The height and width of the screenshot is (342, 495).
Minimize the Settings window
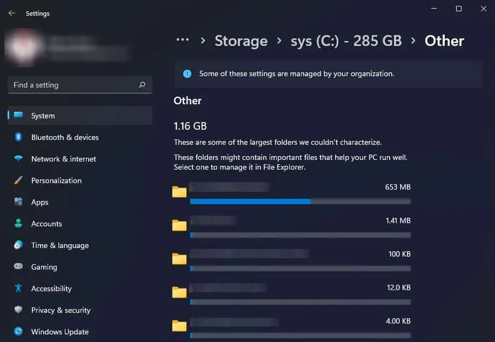click(x=434, y=9)
